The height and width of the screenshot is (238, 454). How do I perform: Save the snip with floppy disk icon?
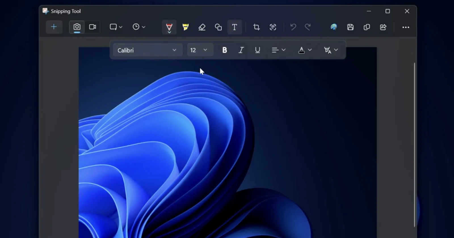pyautogui.click(x=350, y=27)
